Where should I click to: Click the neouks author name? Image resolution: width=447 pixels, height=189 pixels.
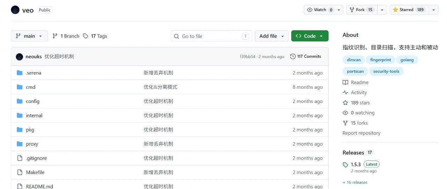click(x=34, y=56)
